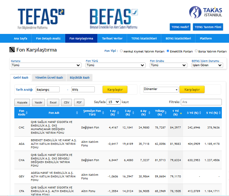Open the Dönemler period dropdown
This screenshot has height=196, width=229.
click(161, 89)
